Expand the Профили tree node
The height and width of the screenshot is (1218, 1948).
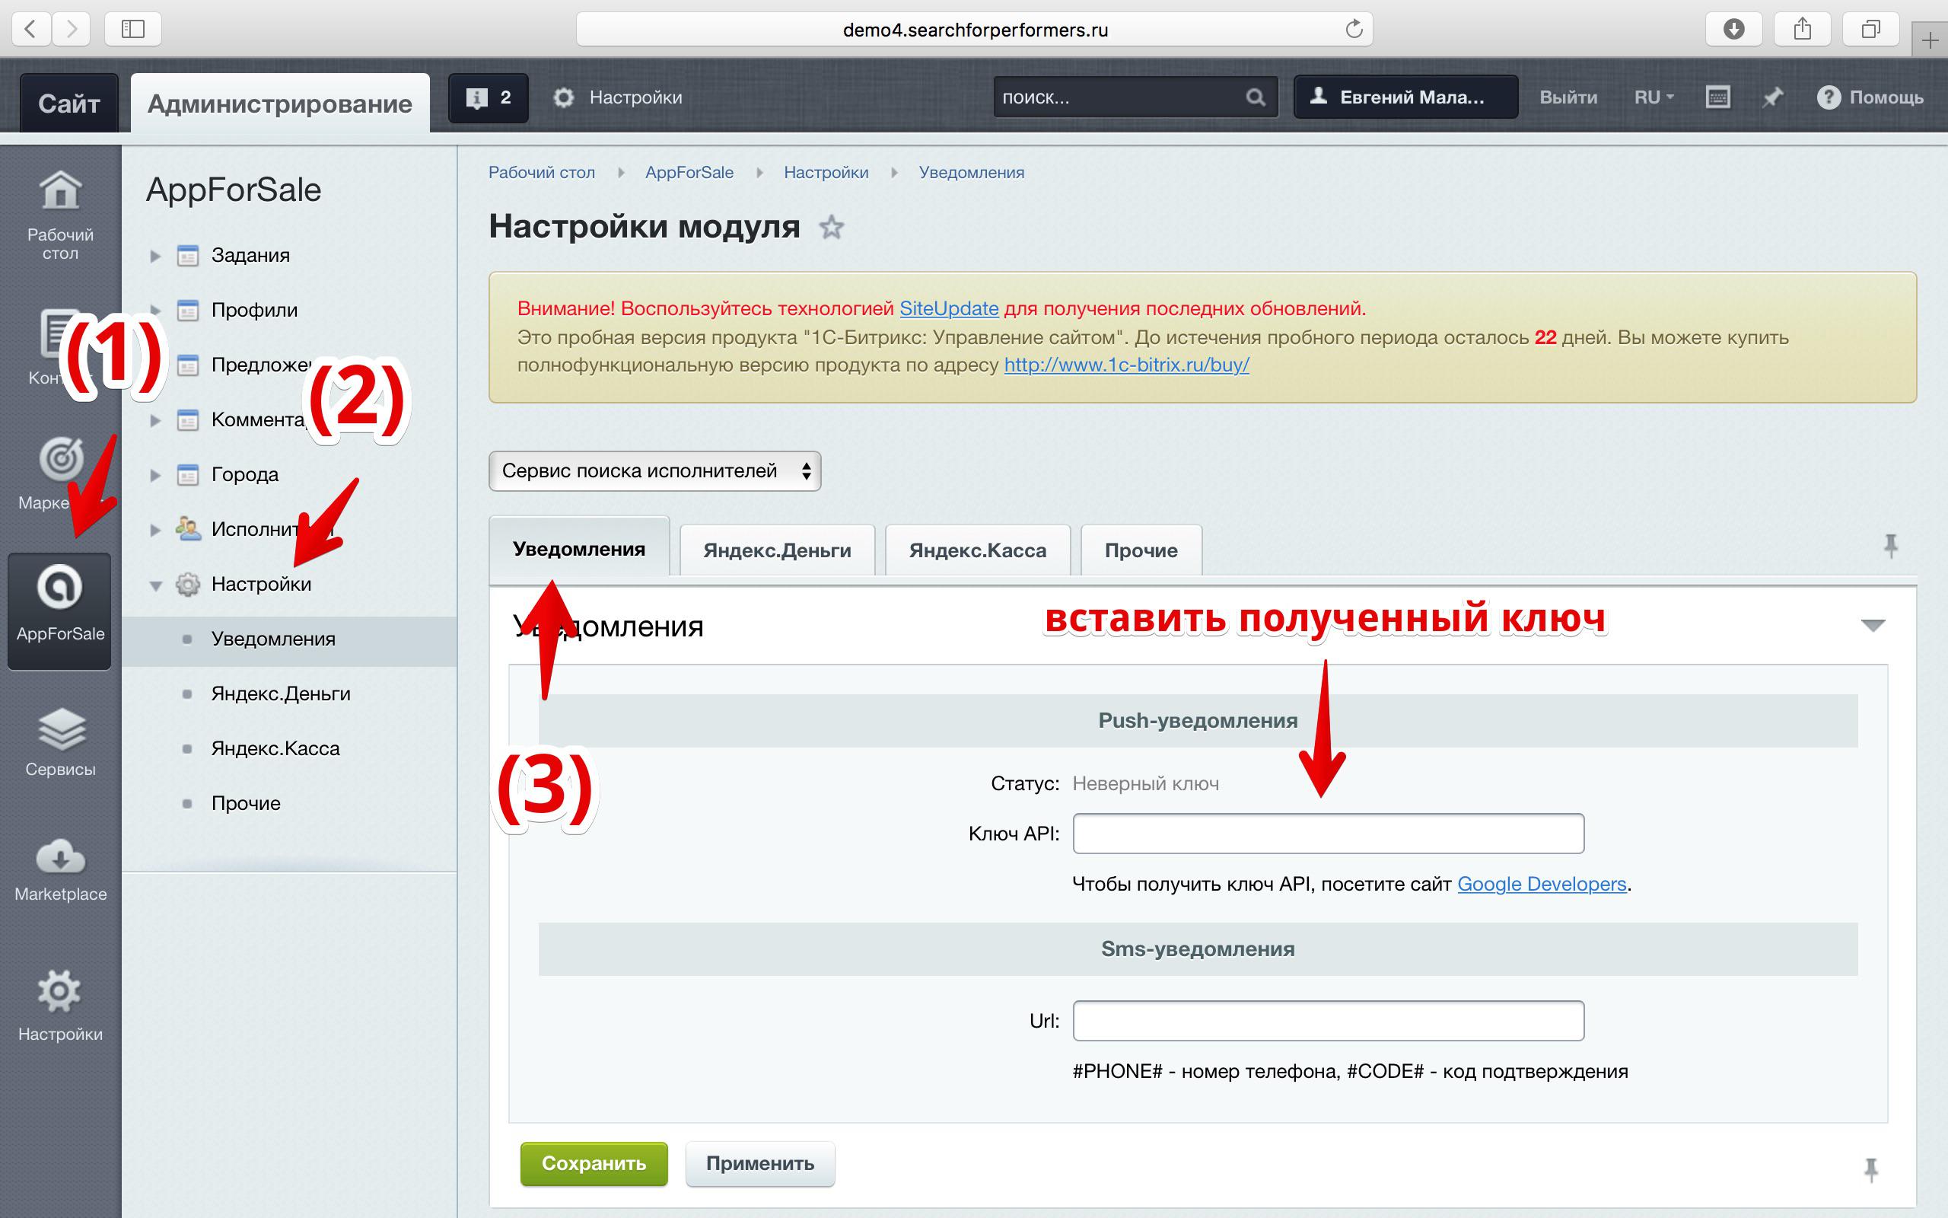pyautogui.click(x=155, y=311)
